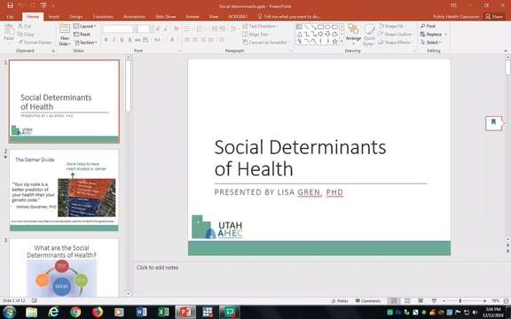
Task: Open the Text Direction dropdown
Action: pyautogui.click(x=260, y=26)
